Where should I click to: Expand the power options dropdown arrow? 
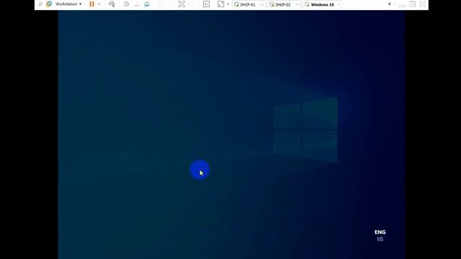pyautogui.click(x=99, y=4)
